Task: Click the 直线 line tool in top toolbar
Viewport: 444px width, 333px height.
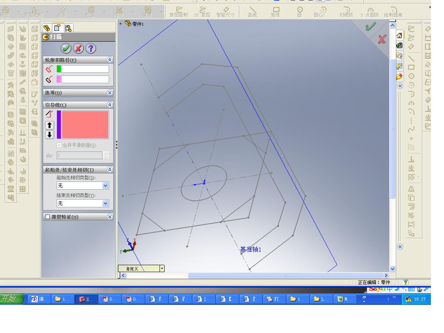Action: [252, 12]
